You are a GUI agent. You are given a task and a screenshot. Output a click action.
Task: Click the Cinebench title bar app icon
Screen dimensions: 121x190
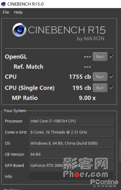[3, 4]
